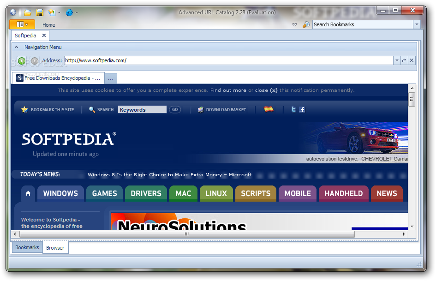436x281 pixels.
Task: Click the Softpedia logo
Action: (x=69, y=139)
